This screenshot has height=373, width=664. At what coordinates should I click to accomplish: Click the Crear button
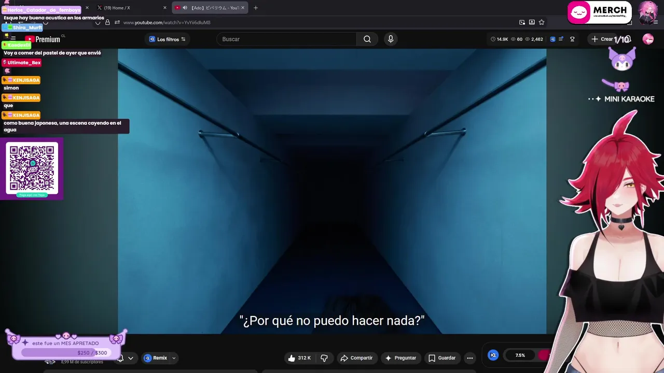point(602,39)
